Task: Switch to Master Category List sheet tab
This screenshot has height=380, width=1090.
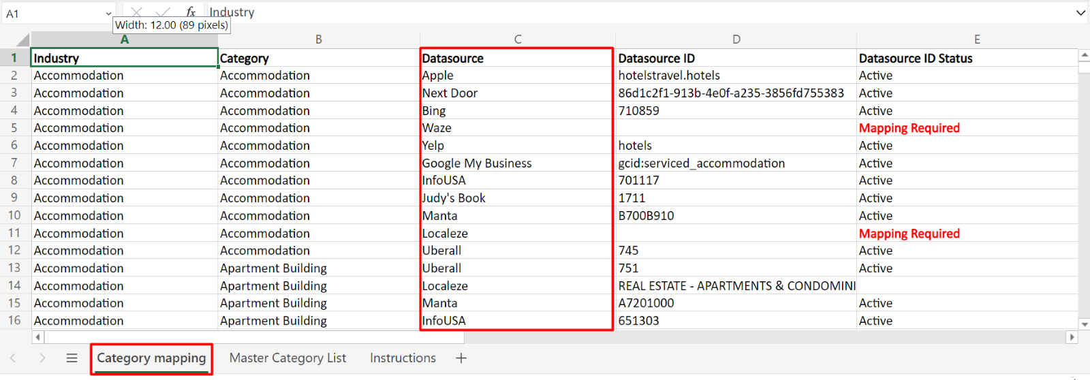Action: 287,358
